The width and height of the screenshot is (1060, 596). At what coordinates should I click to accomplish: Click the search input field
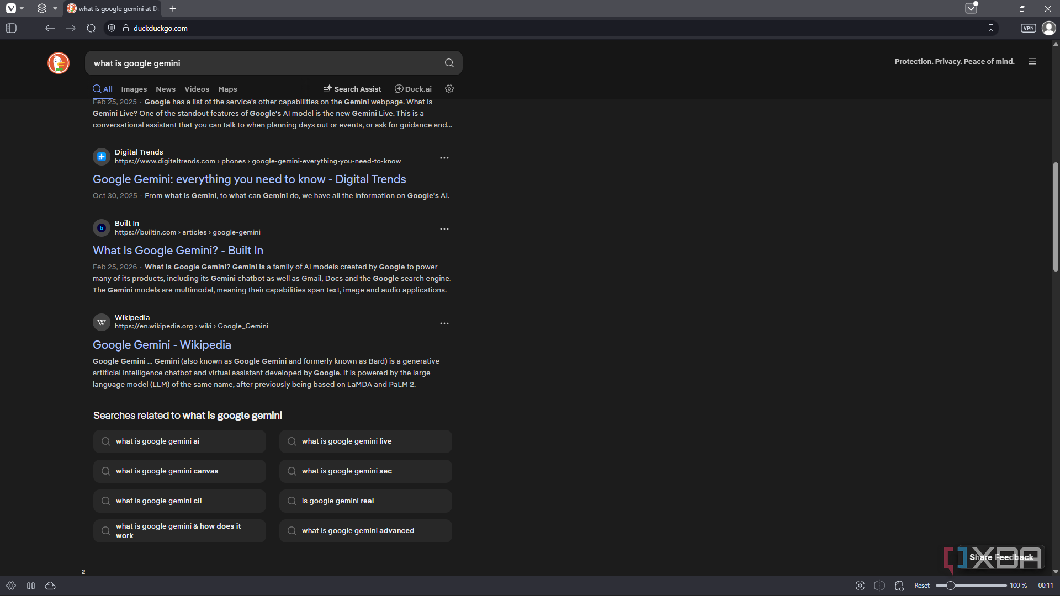pyautogui.click(x=265, y=63)
